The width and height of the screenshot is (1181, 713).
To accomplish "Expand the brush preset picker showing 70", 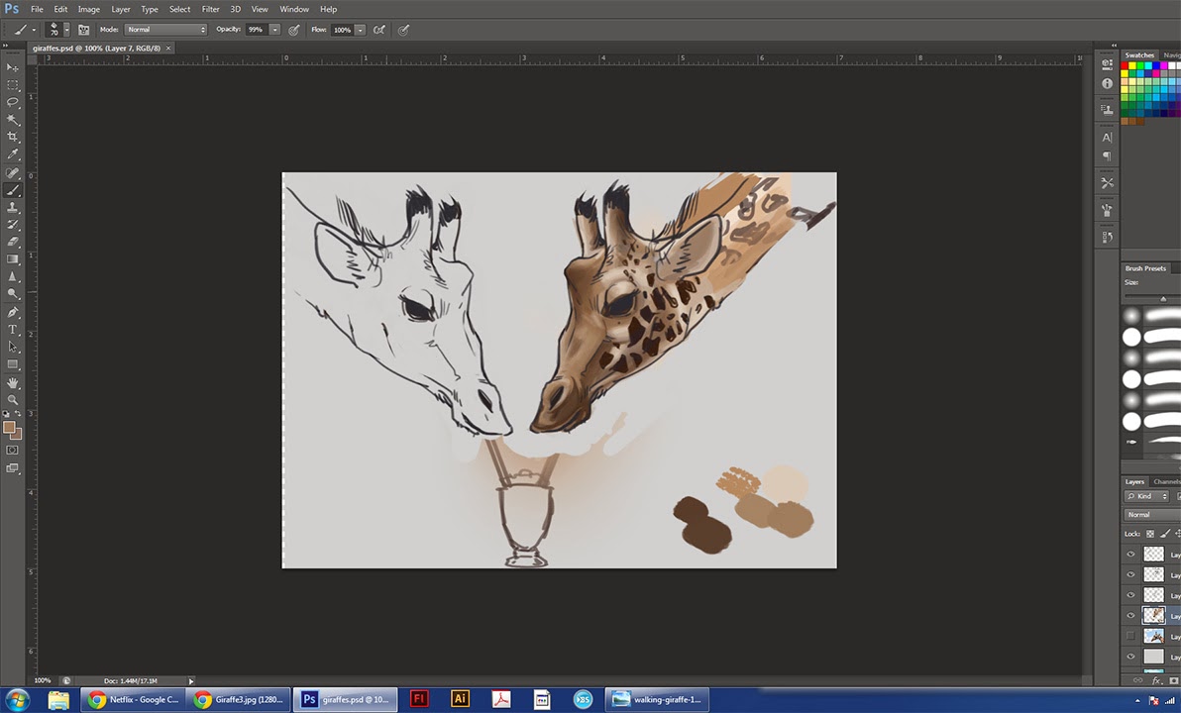I will [66, 30].
